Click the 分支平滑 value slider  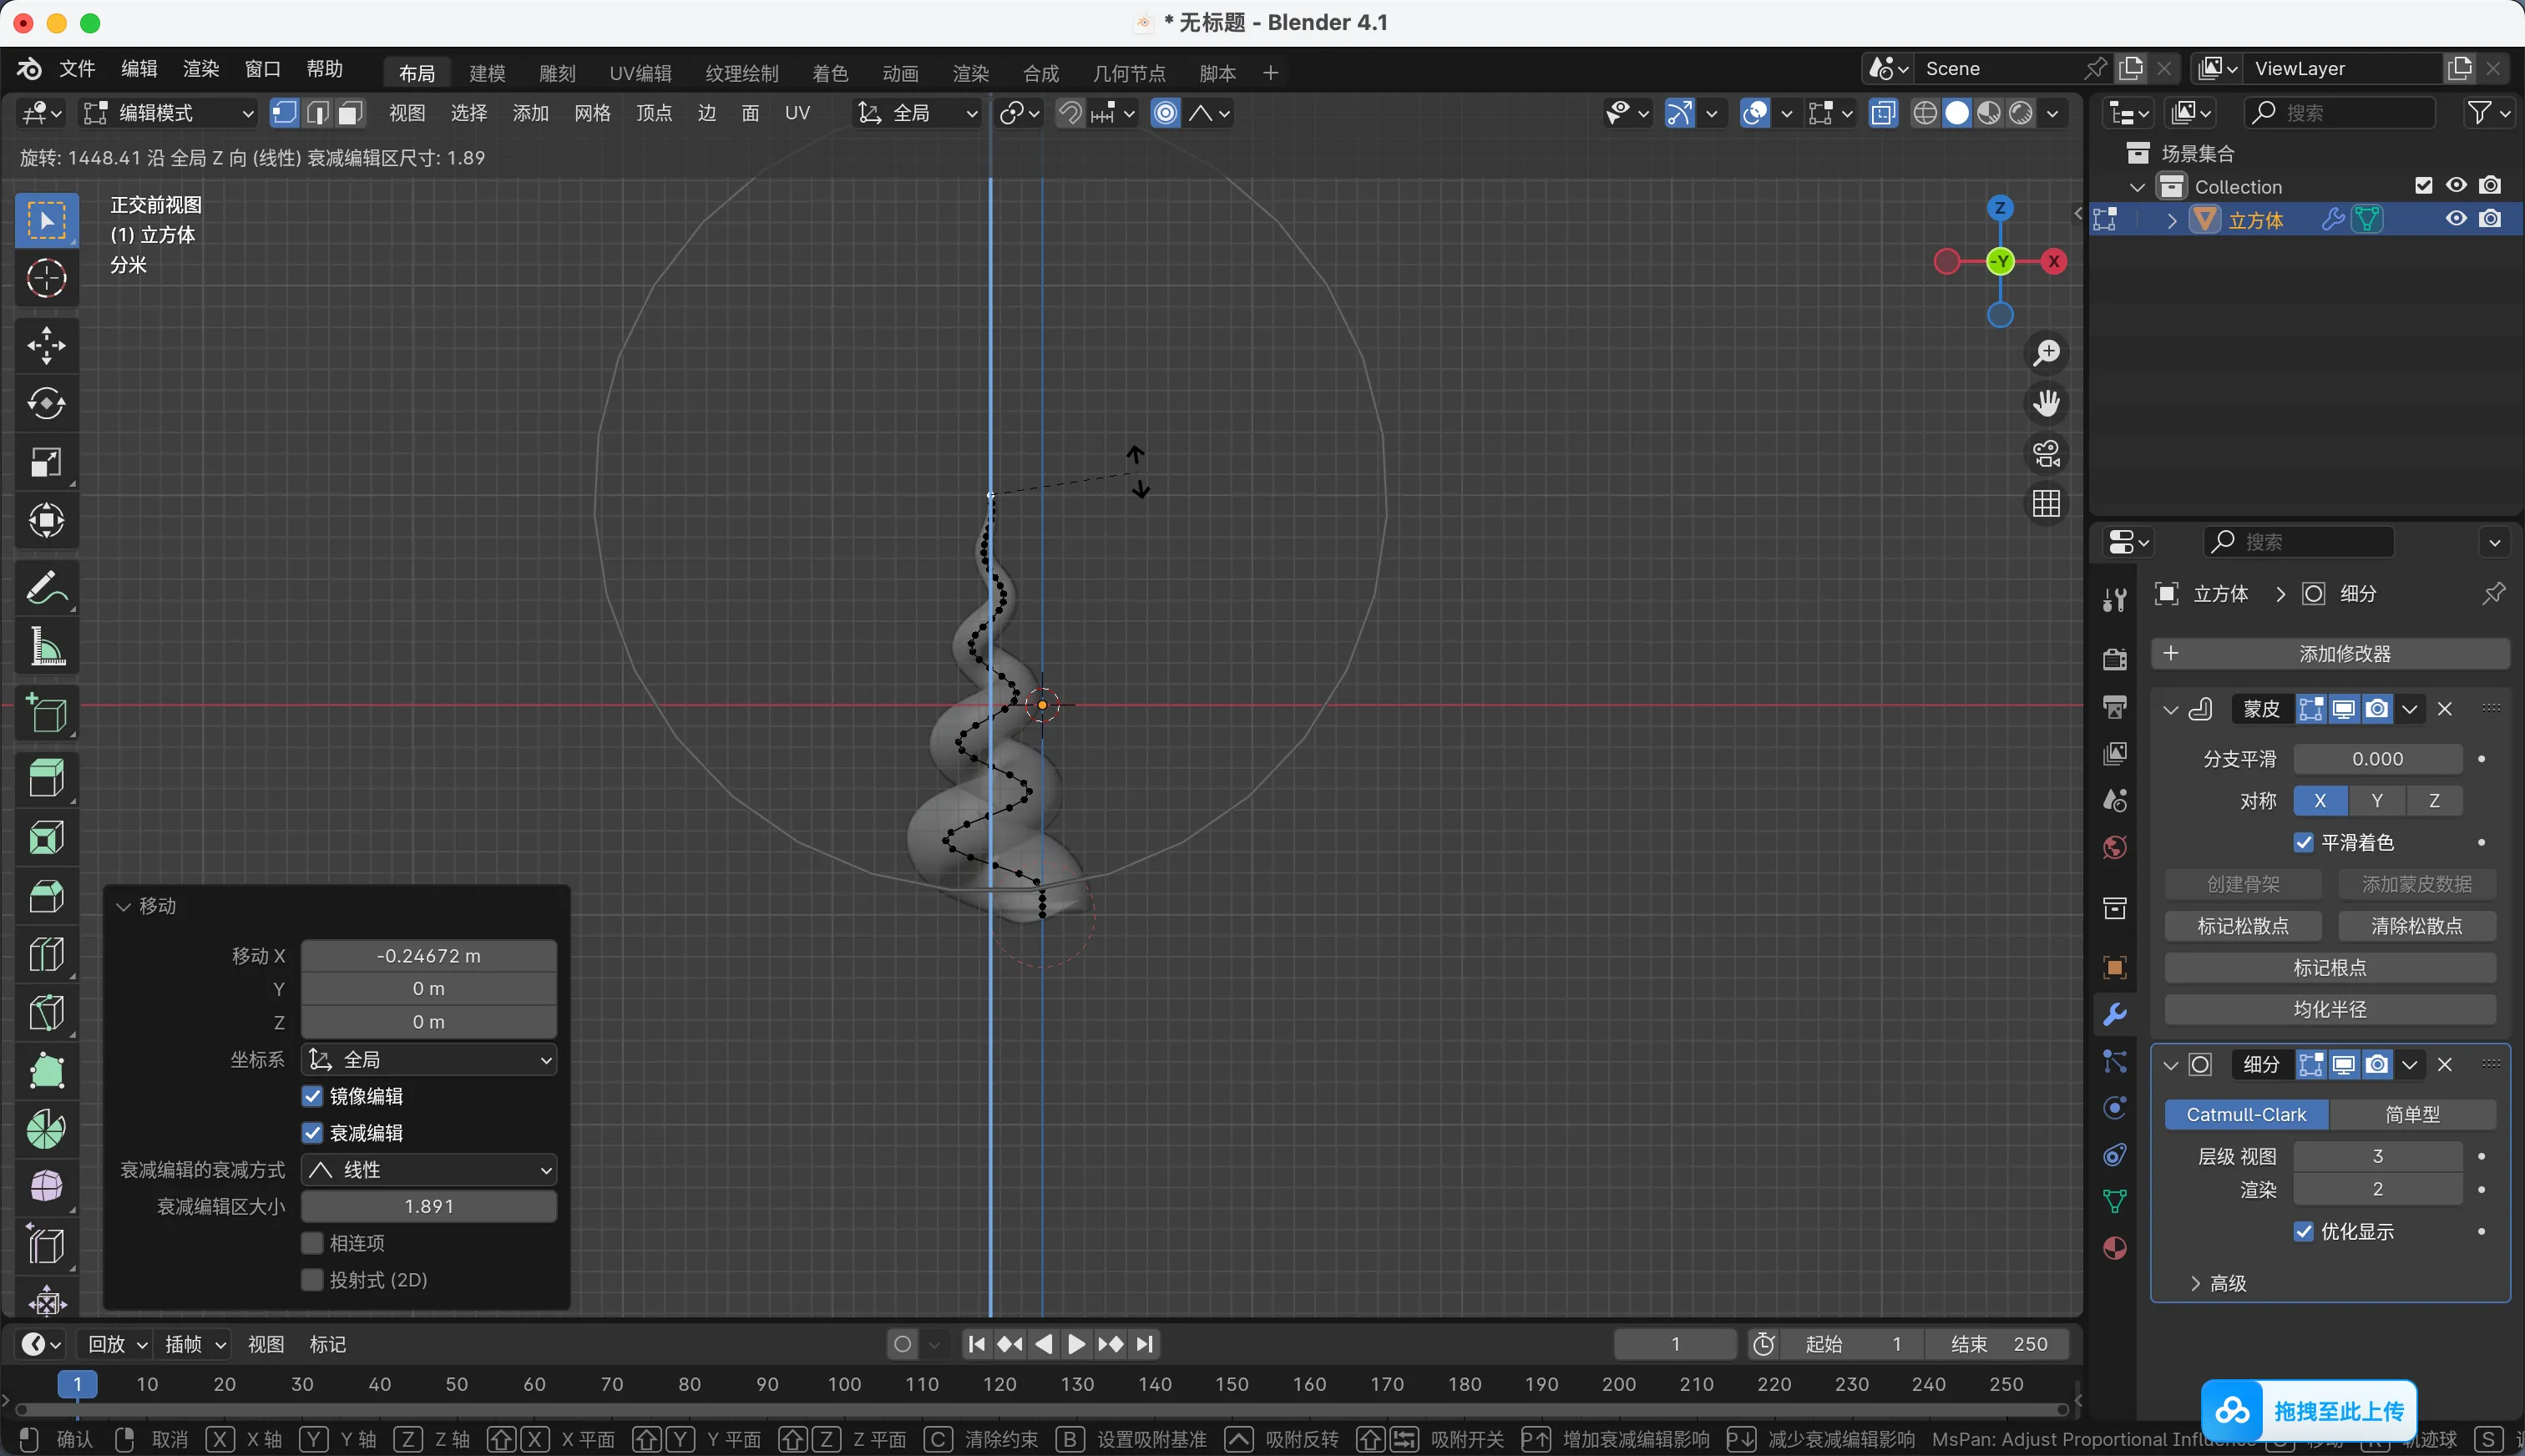pyautogui.click(x=2377, y=759)
